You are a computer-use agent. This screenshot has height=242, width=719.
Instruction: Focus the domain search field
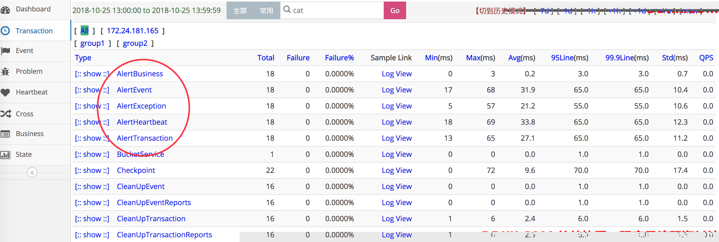tap(332, 10)
